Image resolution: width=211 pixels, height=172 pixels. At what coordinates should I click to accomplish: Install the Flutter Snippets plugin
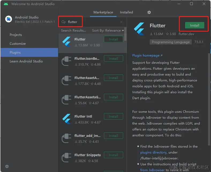114,155
